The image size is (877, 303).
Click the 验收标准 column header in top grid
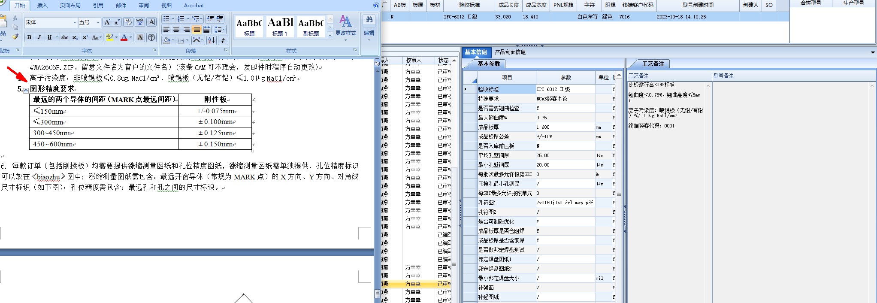(x=469, y=5)
